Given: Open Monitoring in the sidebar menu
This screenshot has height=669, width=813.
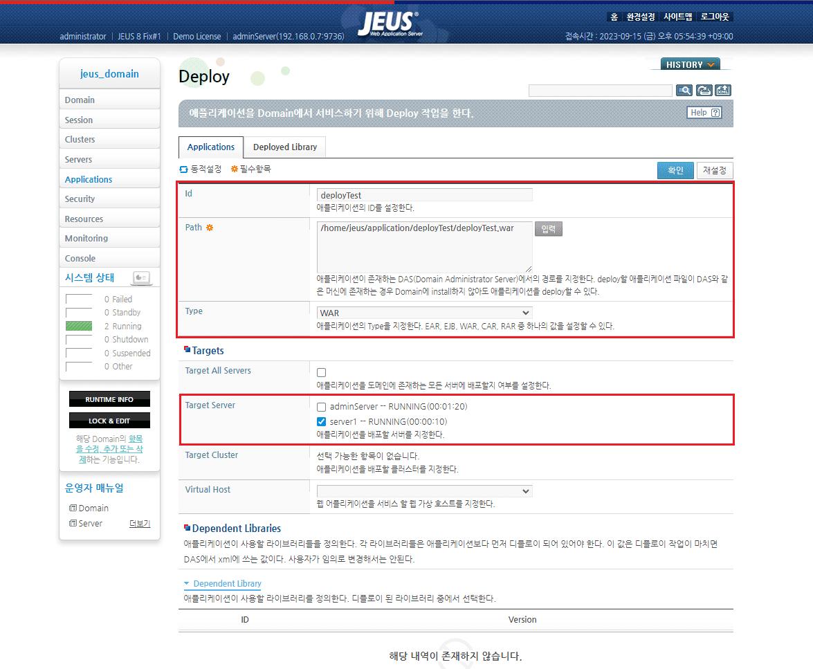Looking at the screenshot, I should click(109, 239).
